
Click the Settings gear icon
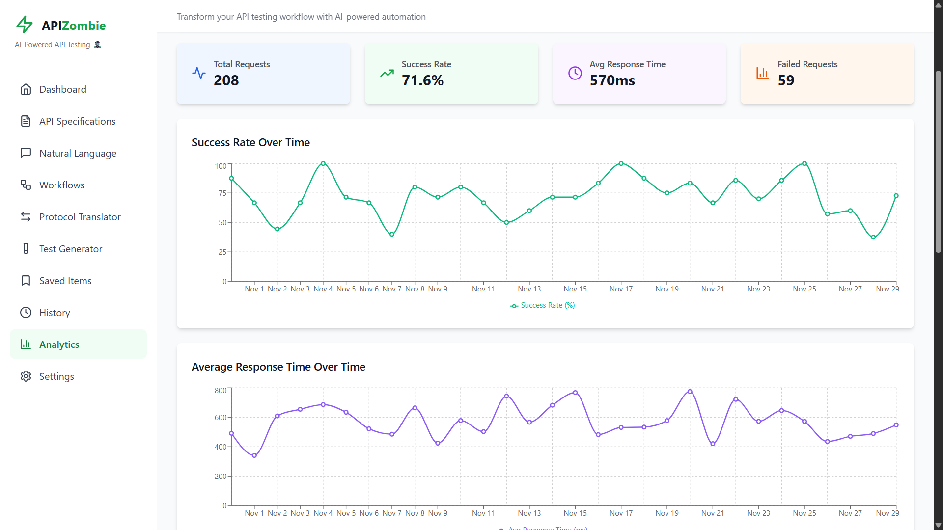pos(26,376)
